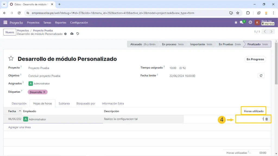Star the task as favorite
The width and height of the screenshot is (278, 156).
coord(11,58)
